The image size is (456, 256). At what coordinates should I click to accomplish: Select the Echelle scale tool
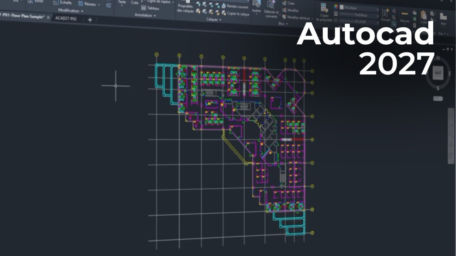tap(63, 2)
